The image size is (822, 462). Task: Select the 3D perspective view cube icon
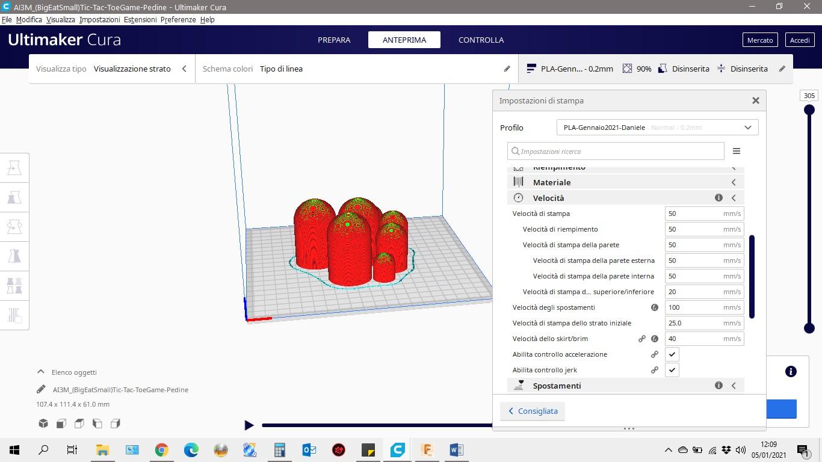(x=43, y=423)
